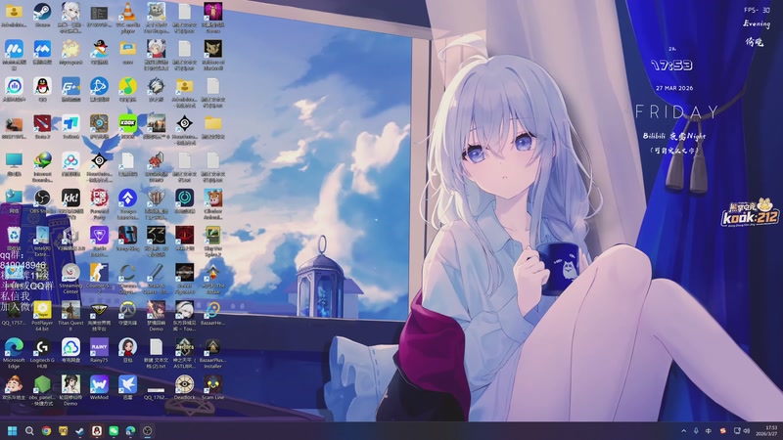Select the QQ Music desktop shortcut
The image size is (783, 440).
[x=128, y=90]
